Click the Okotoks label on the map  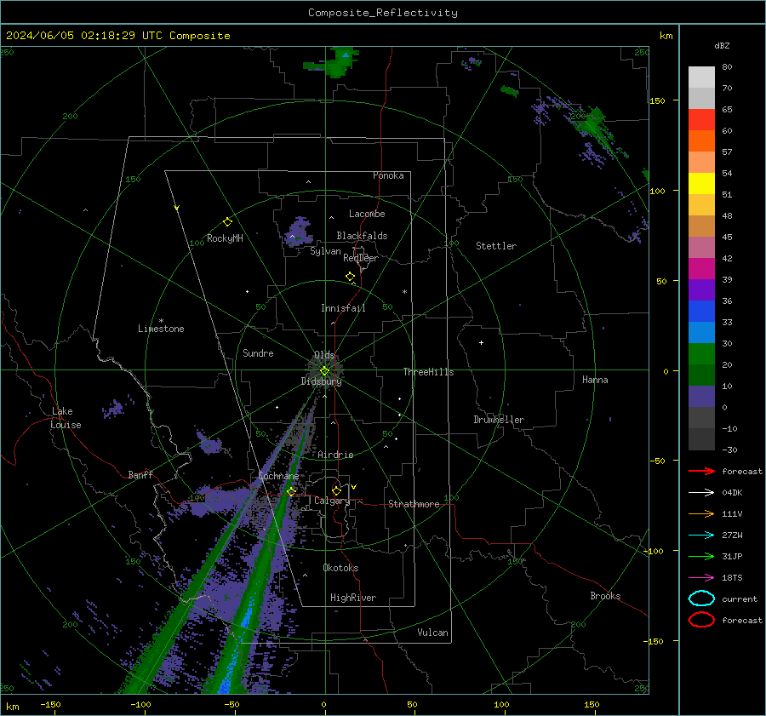coord(340,568)
